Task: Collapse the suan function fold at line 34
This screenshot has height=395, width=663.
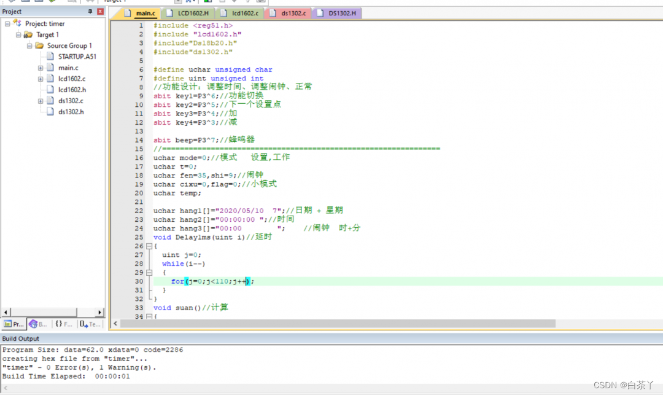Action: [149, 316]
